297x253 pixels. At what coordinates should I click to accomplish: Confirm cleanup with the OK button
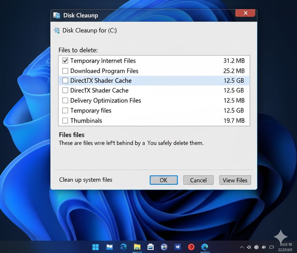[x=164, y=180]
